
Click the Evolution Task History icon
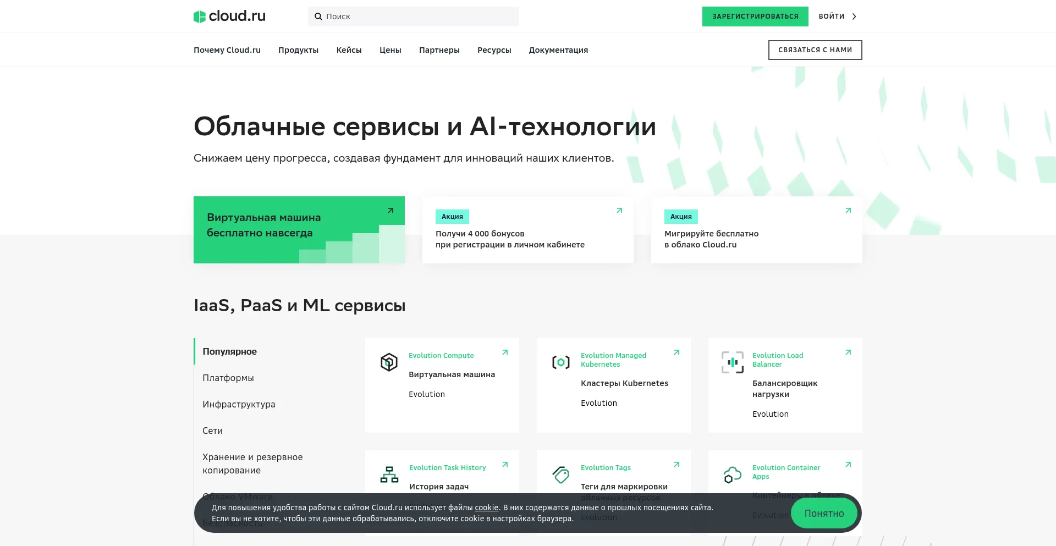pos(389,474)
